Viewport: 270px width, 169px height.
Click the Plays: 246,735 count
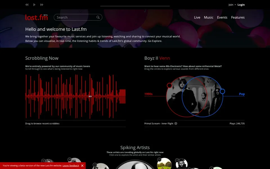(x=237, y=123)
